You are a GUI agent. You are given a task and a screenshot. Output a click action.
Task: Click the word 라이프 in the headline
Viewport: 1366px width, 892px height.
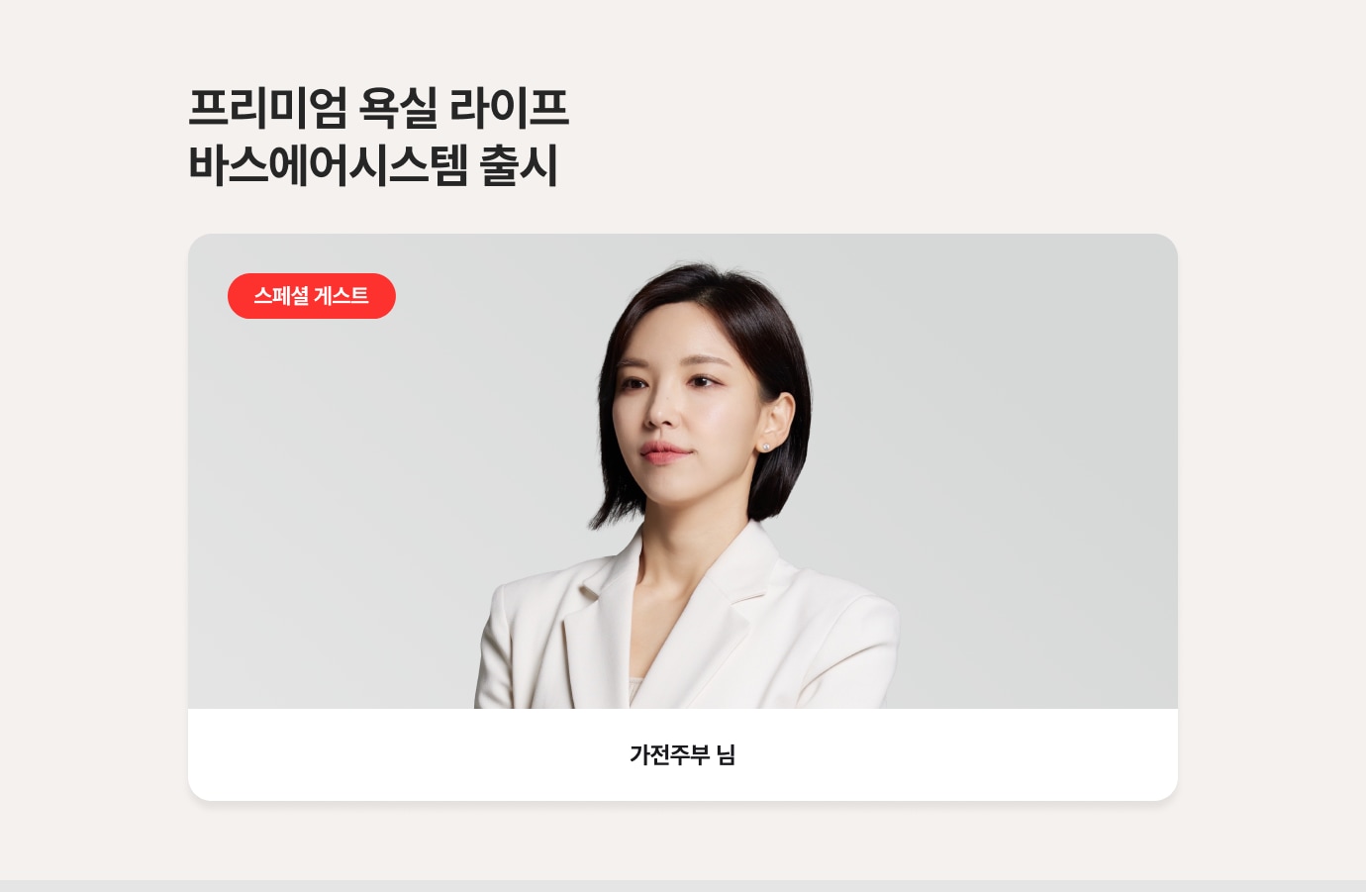[x=509, y=108]
